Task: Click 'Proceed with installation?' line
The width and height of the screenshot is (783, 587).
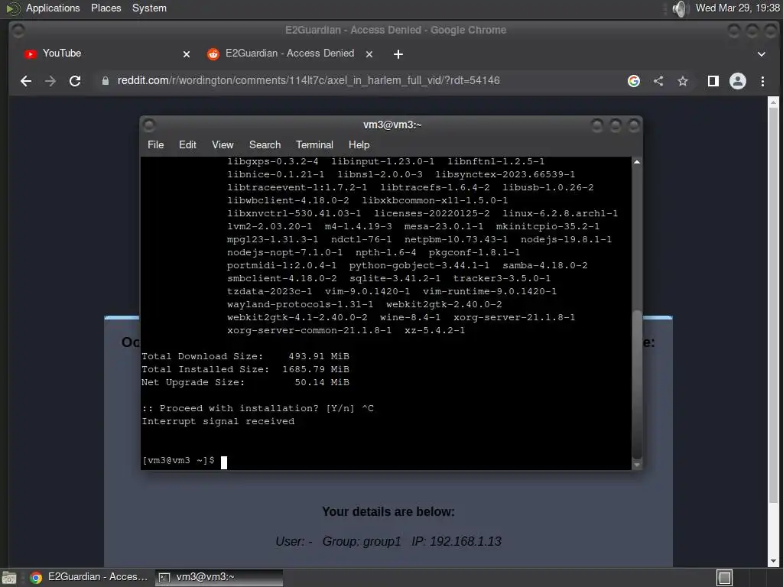Action: [258, 408]
